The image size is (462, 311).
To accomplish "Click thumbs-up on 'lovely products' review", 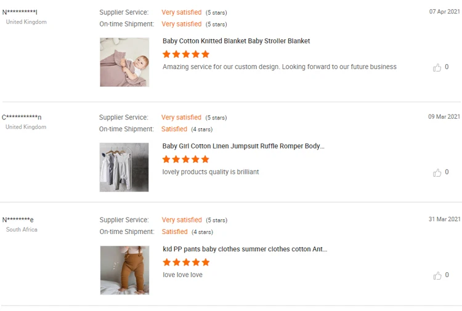I will point(437,172).
